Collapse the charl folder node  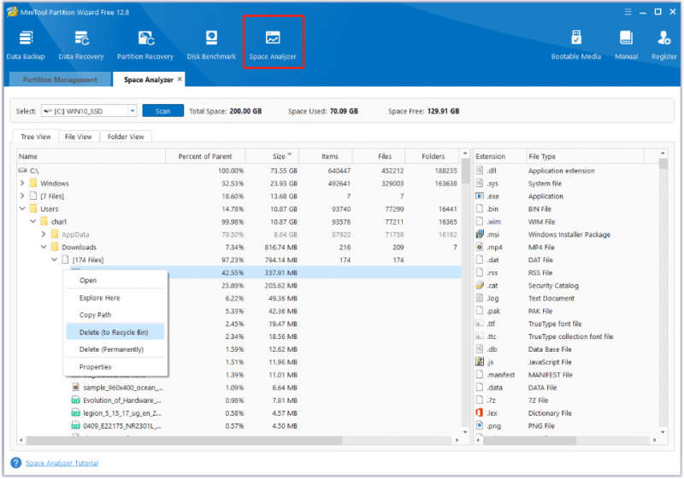(32, 221)
